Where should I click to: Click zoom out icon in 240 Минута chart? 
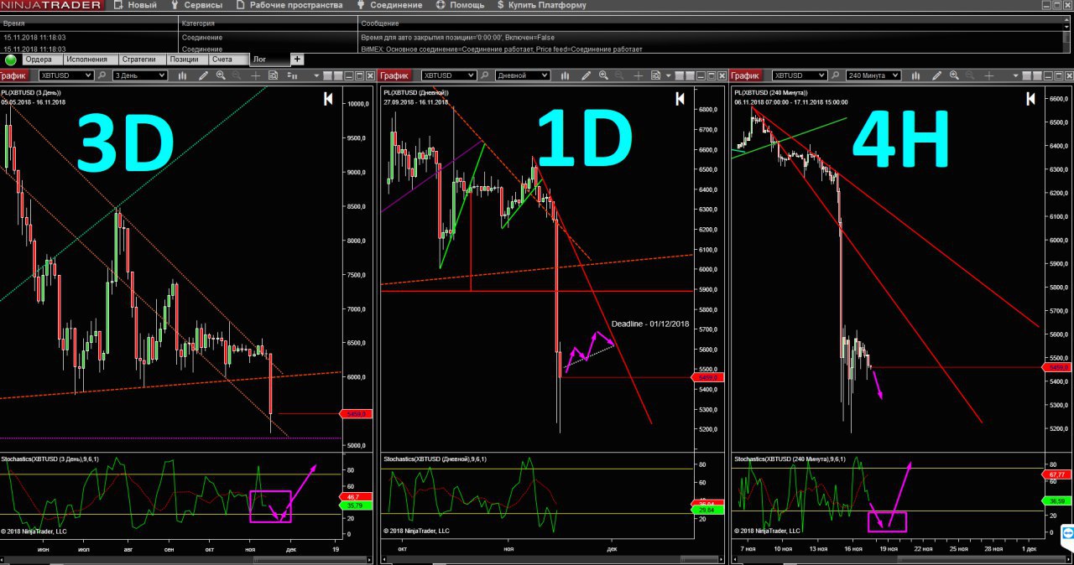coord(970,75)
